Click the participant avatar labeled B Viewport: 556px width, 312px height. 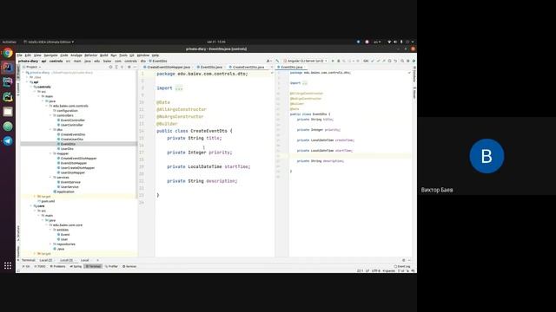tap(486, 156)
